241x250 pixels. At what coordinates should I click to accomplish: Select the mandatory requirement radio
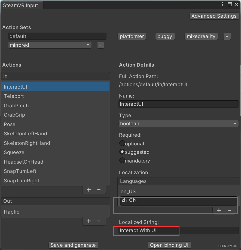point(122,160)
